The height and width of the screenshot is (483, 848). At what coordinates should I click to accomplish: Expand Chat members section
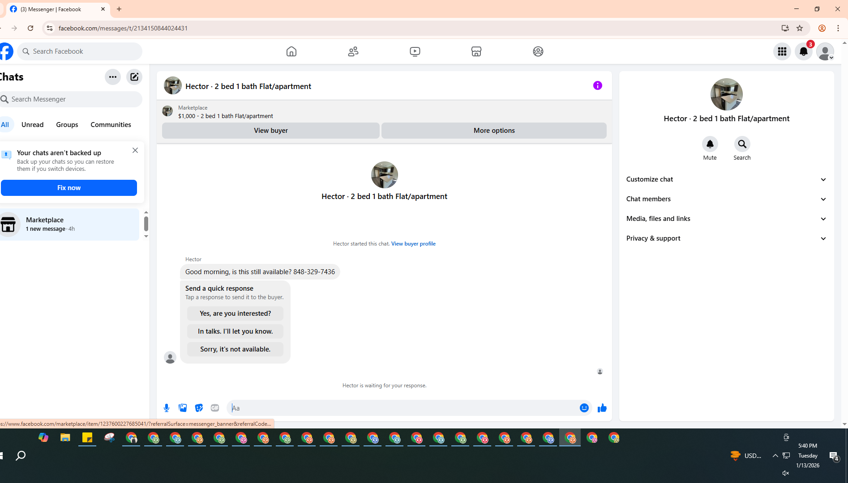pyautogui.click(x=726, y=199)
